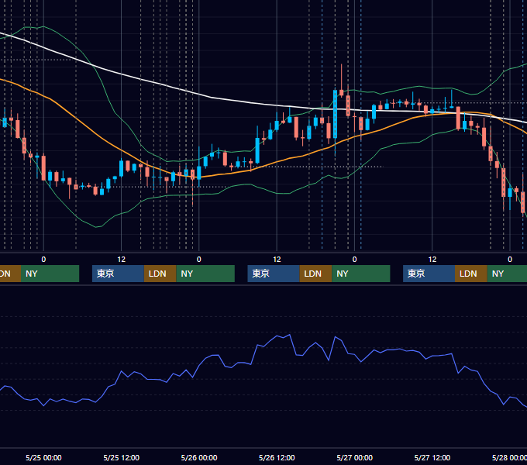Select the NY session block spanning 5/25 00:00

coord(50,274)
